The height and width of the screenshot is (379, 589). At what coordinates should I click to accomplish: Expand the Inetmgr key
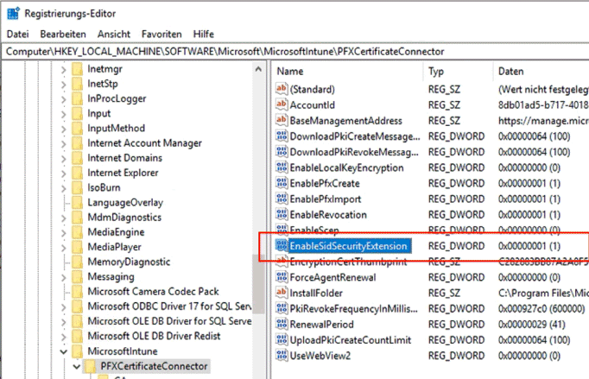pos(64,69)
